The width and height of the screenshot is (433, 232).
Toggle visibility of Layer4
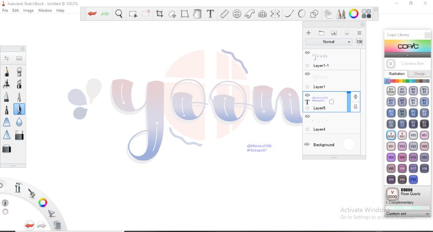[307, 116]
